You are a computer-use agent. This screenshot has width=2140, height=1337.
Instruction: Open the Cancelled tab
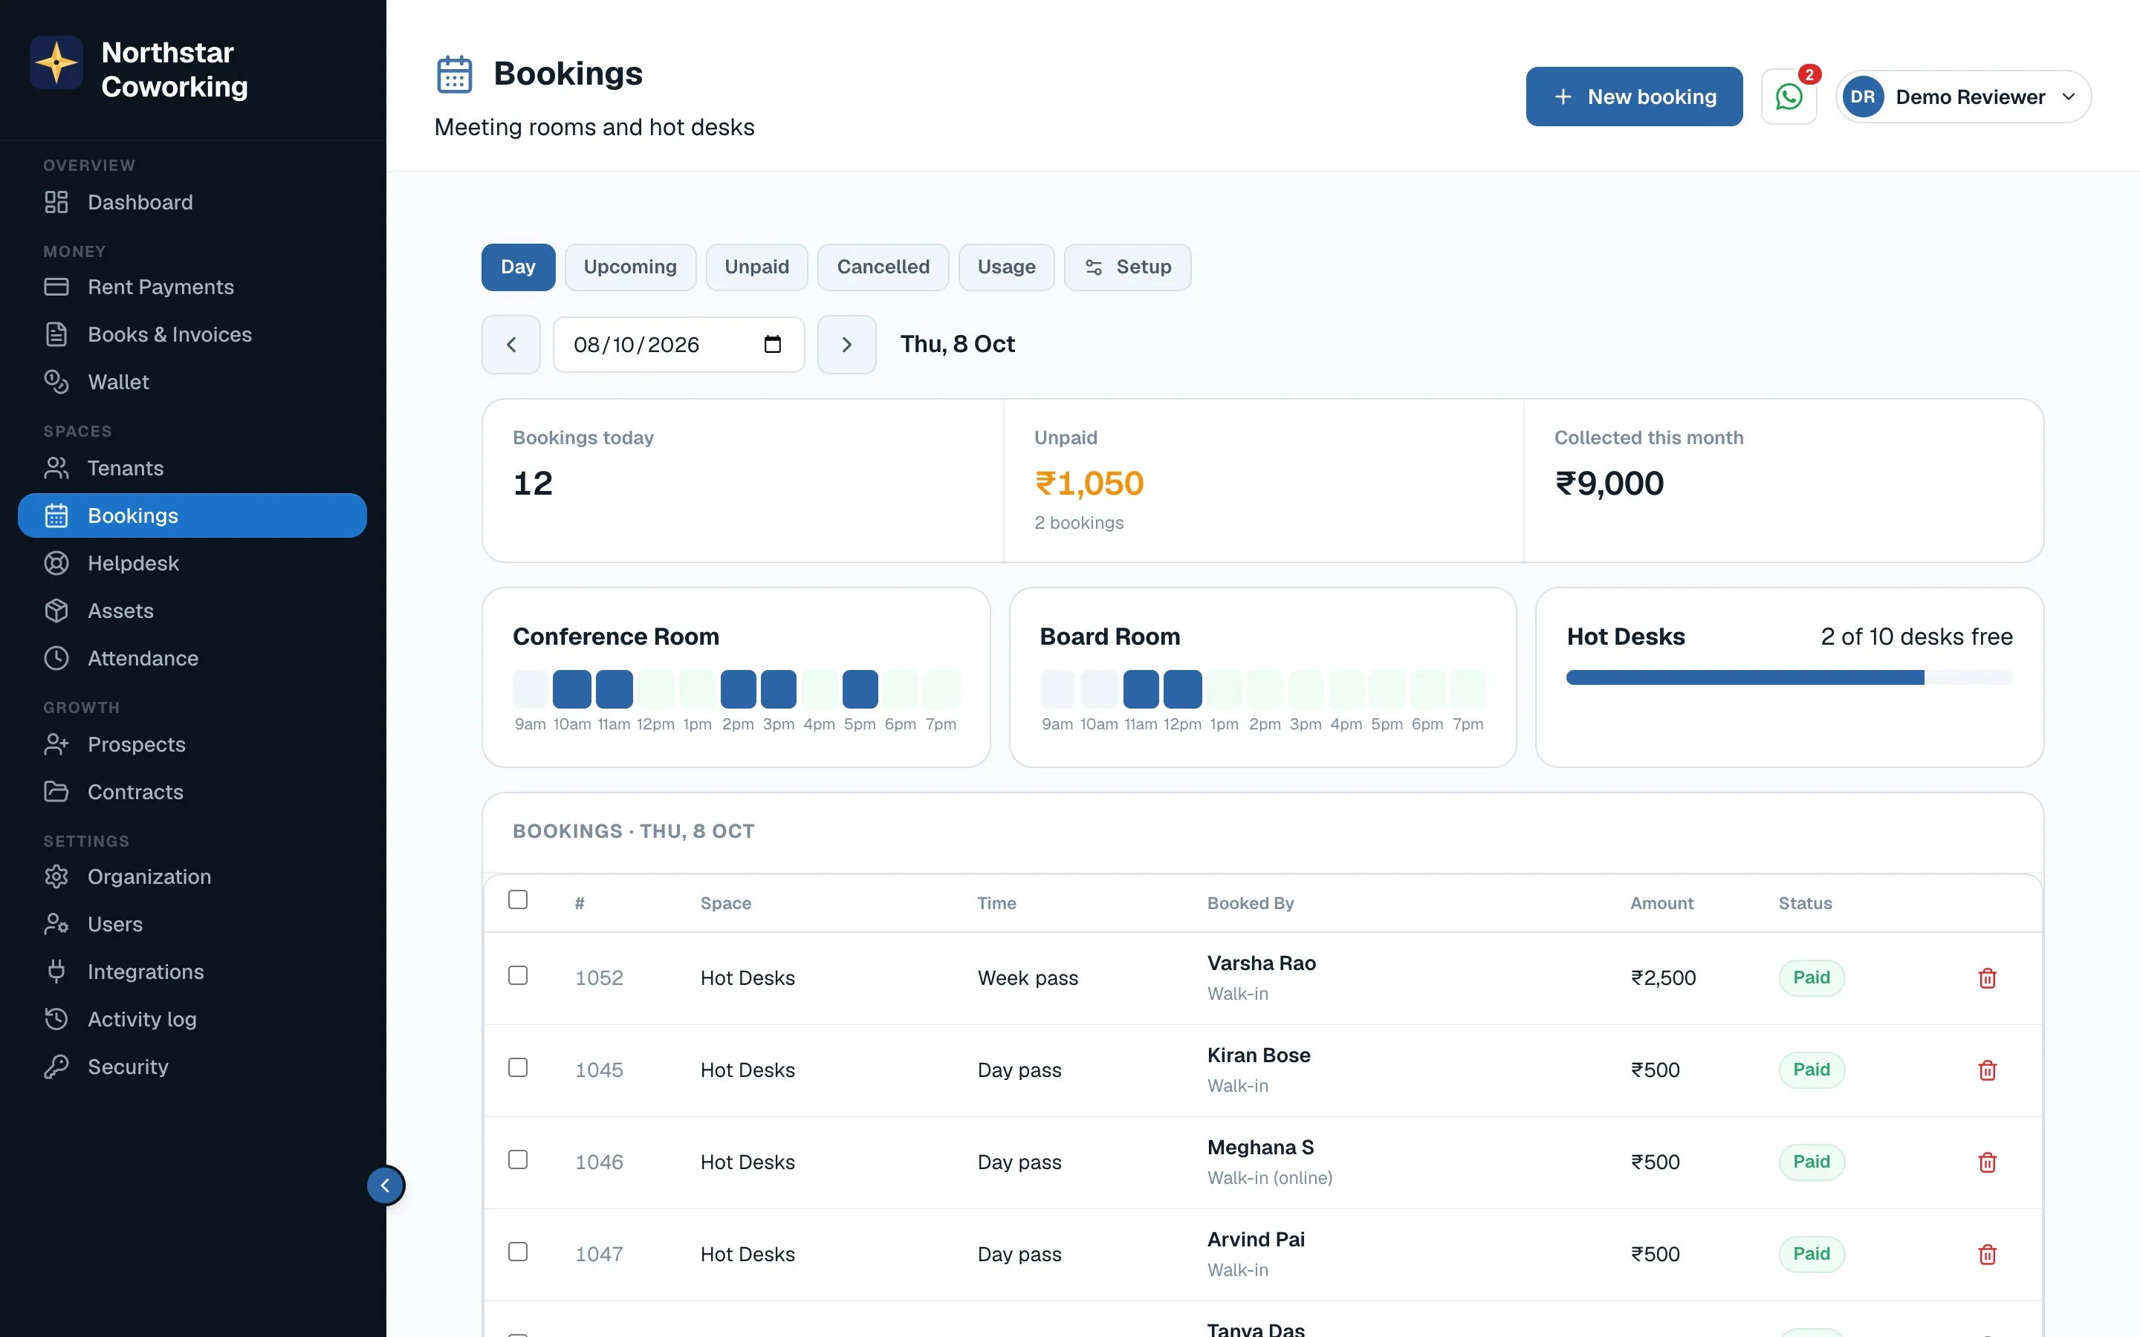point(883,267)
